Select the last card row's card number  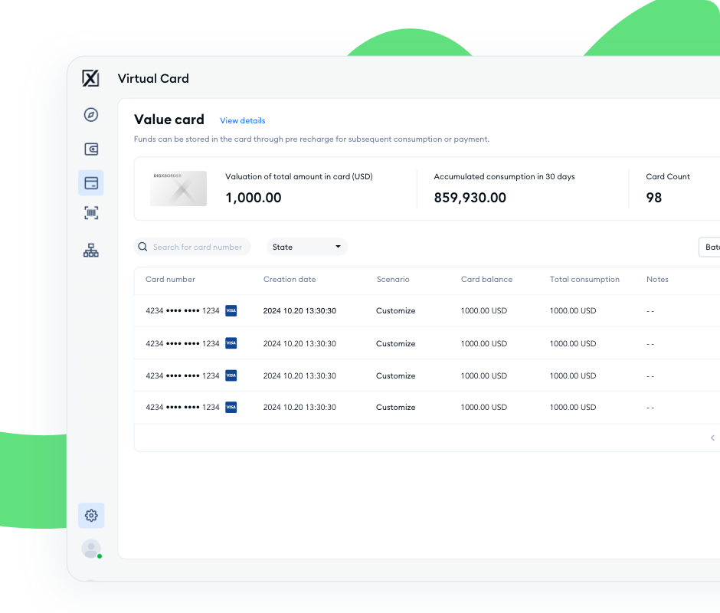click(182, 408)
